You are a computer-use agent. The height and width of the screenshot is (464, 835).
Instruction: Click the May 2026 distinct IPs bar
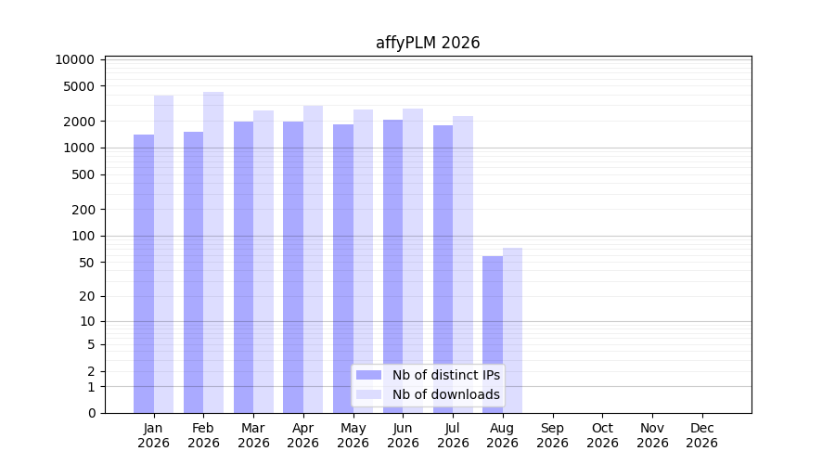pos(343,269)
